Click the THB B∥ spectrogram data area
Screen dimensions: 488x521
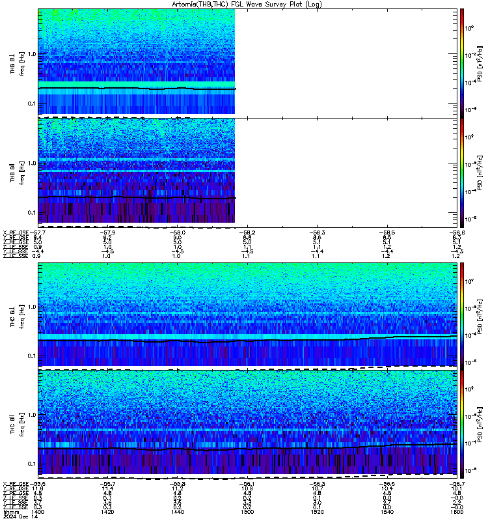(x=137, y=171)
